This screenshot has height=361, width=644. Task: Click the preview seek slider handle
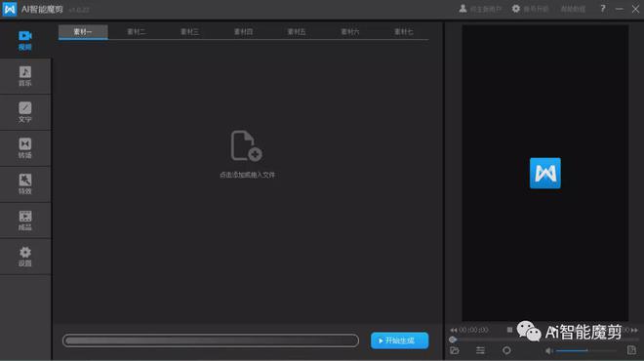(453, 340)
